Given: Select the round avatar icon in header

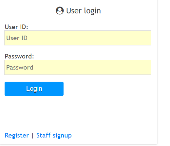Looking at the screenshot, I should pos(60,10).
